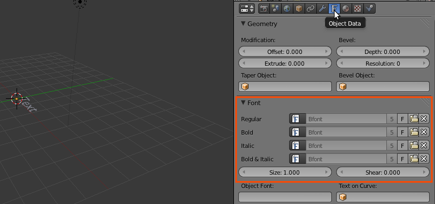Increase Bevel Depth with its right arrow
Image resolution: width=435 pixels, height=204 pixels.
click(x=424, y=52)
